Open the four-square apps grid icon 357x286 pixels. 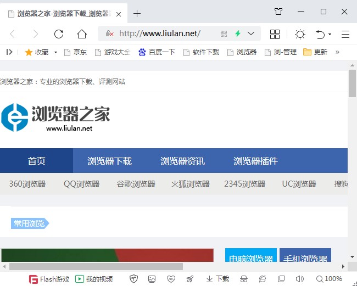coord(275,35)
